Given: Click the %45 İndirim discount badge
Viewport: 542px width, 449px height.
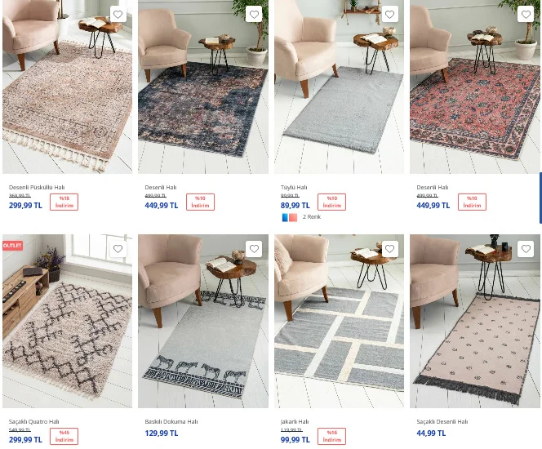Looking at the screenshot, I should [64, 436].
